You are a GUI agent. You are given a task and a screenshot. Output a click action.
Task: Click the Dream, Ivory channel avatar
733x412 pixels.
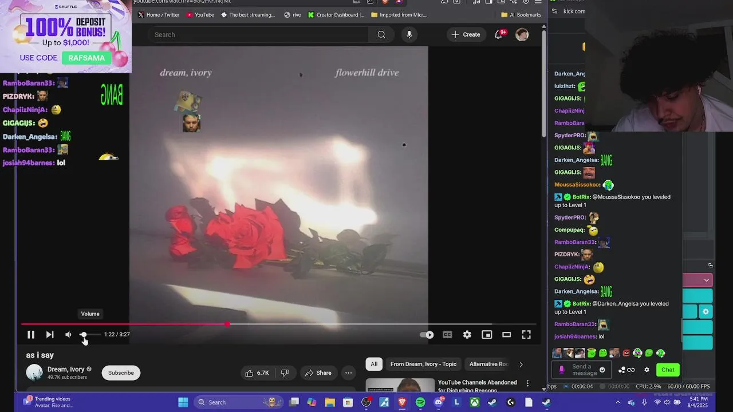(34, 373)
